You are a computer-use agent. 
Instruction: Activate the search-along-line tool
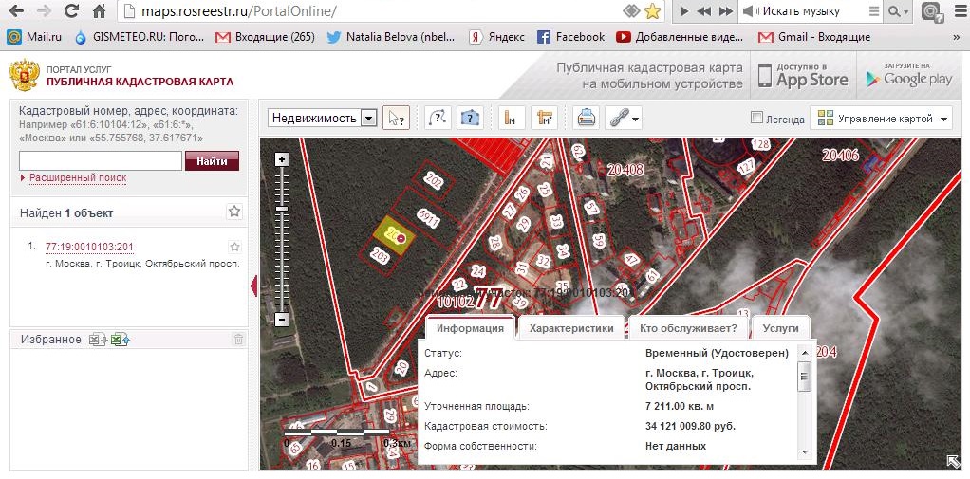point(438,118)
